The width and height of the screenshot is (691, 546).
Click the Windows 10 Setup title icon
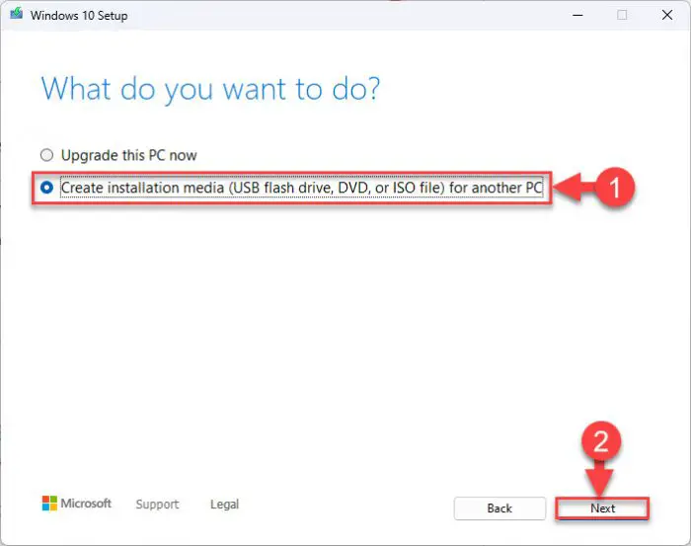[x=17, y=14]
